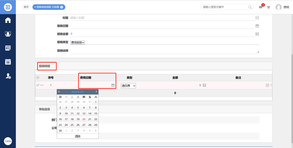Image resolution: width=293 pixels, height=148 pixels.
Task: Click the 金额 column header
Action: point(175,78)
